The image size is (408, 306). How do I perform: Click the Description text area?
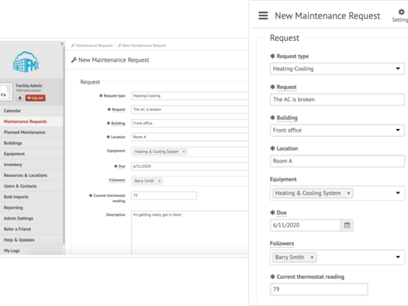[x=189, y=231]
